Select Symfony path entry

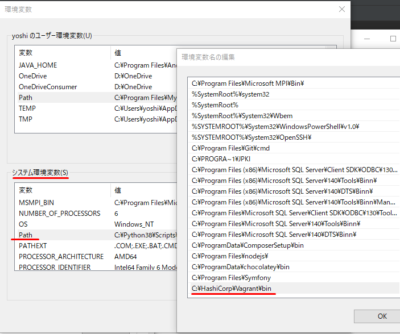(x=295, y=277)
